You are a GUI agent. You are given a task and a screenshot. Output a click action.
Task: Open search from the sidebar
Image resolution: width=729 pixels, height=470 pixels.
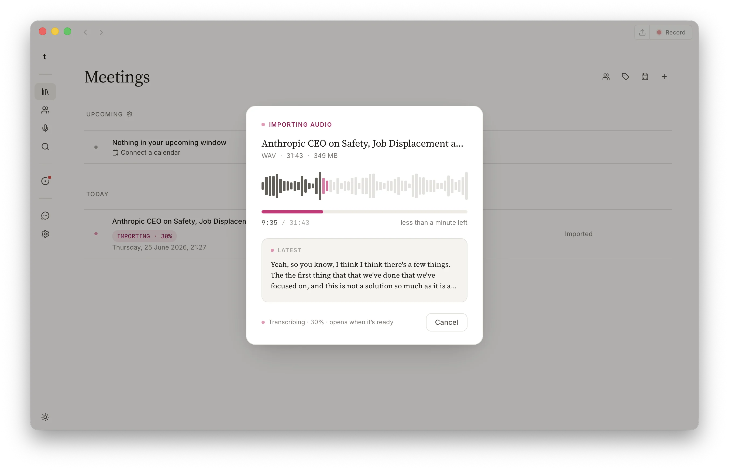(x=45, y=147)
